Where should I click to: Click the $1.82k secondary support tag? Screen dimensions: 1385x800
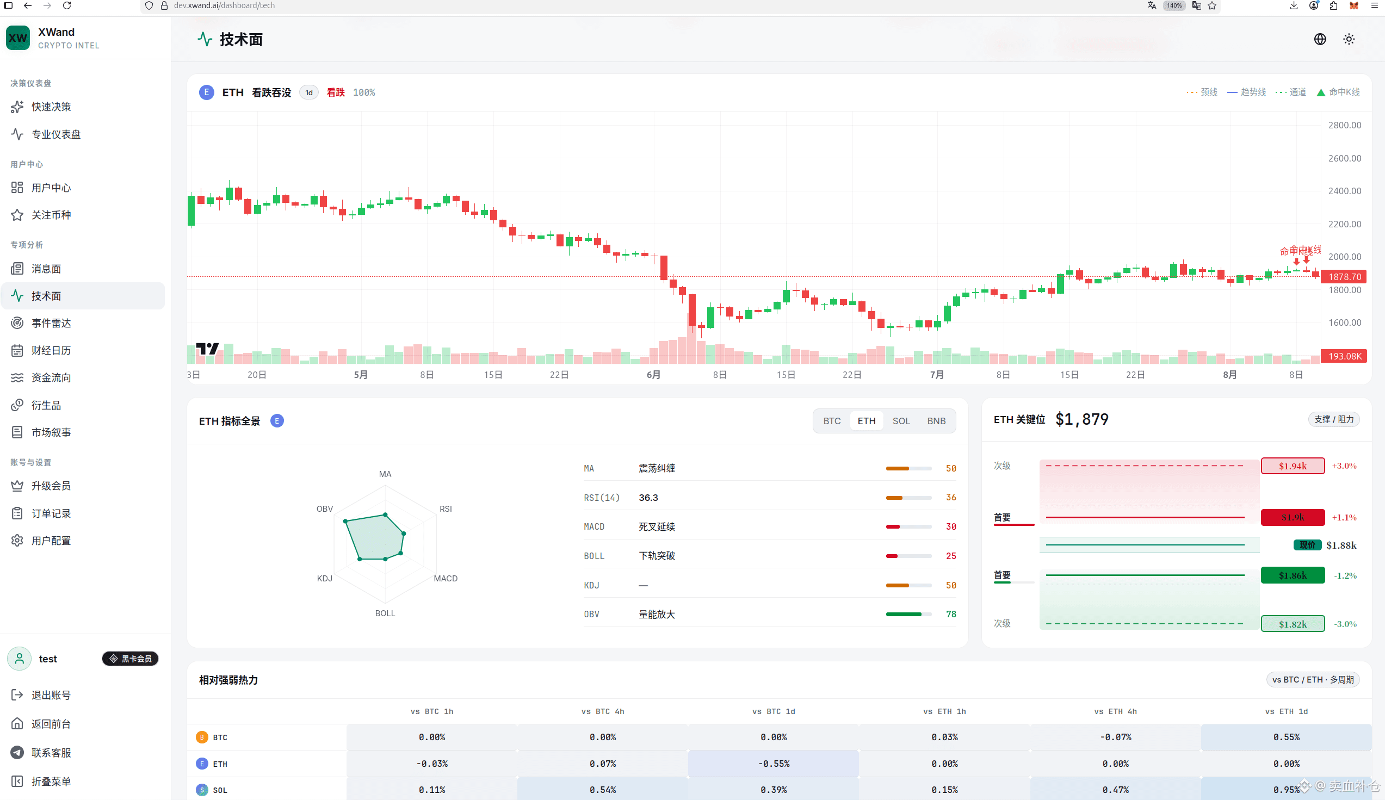coord(1293,624)
